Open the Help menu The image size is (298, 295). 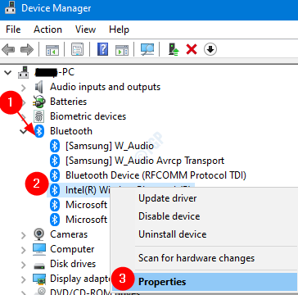click(119, 29)
